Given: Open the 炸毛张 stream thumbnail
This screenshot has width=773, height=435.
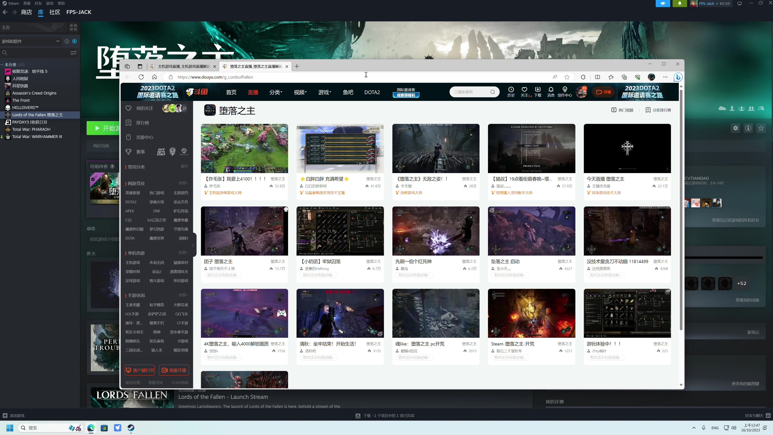Looking at the screenshot, I should pos(244,148).
